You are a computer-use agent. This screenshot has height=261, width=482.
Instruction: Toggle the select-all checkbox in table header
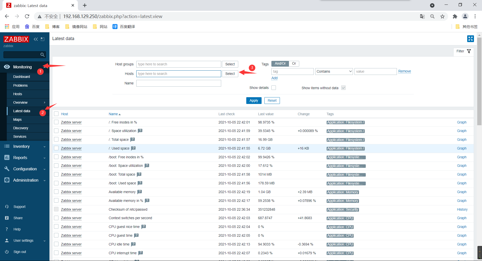point(56,114)
